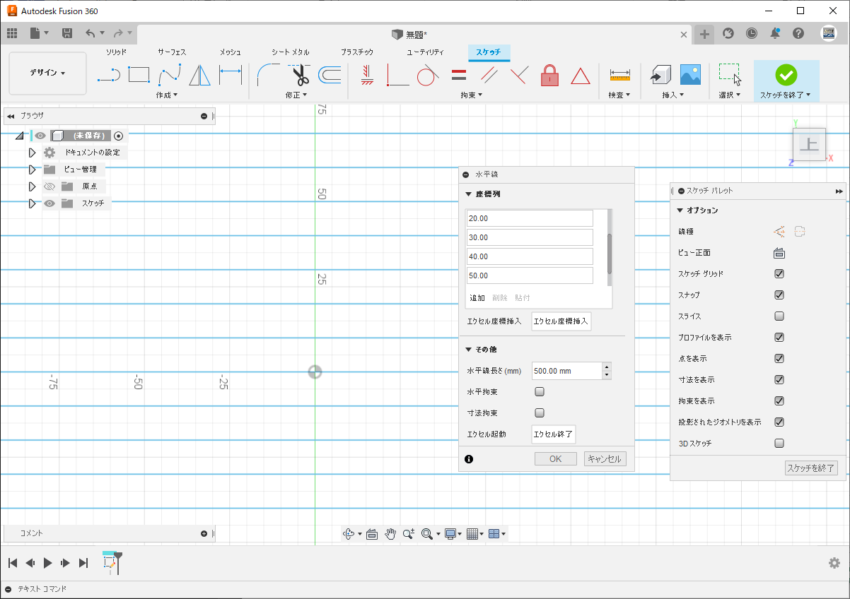The width and height of the screenshot is (850, 599).
Task: Click the 水平線長さ input field
Action: click(x=566, y=371)
